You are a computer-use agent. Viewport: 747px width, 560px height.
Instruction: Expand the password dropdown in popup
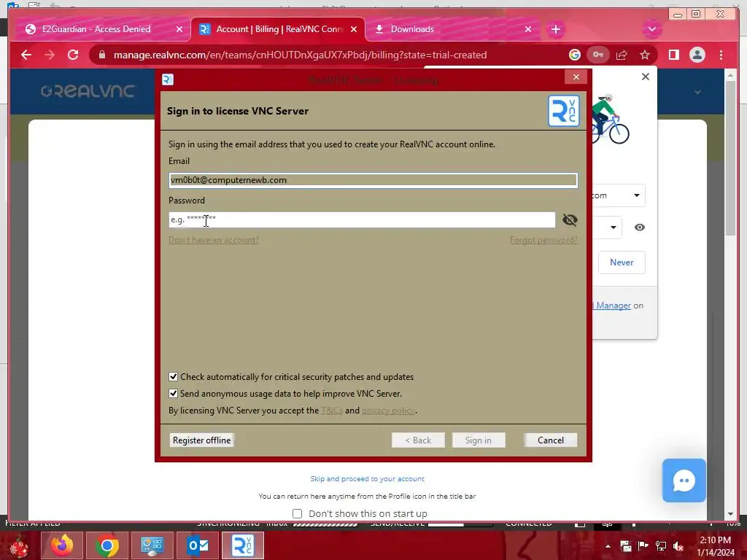tap(613, 227)
